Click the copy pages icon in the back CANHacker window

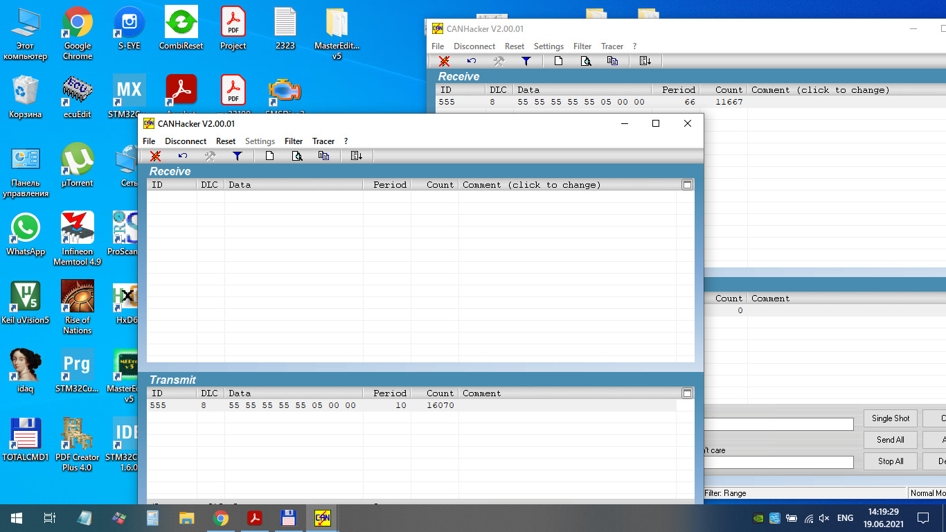[x=612, y=61]
